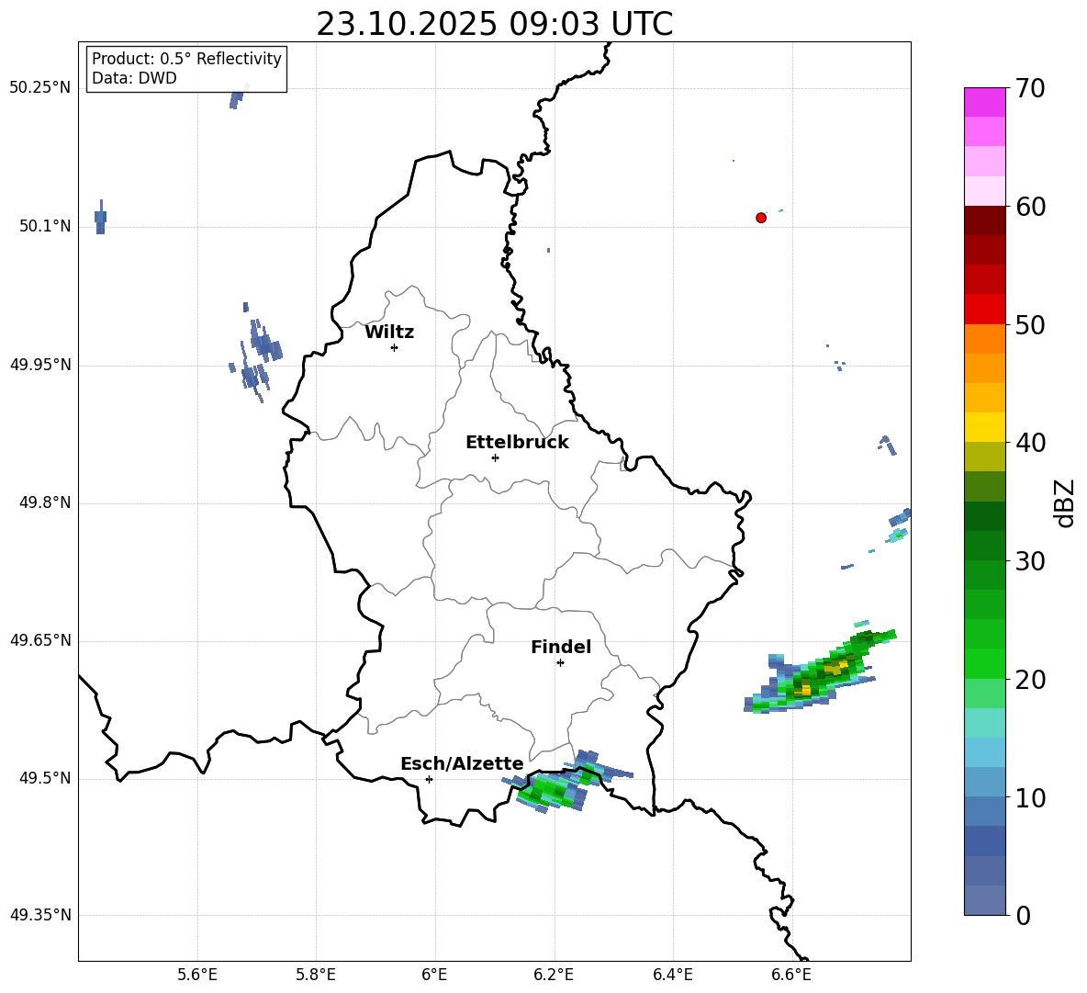
Task: Click the colorbar tick value 70
Action: [1030, 89]
